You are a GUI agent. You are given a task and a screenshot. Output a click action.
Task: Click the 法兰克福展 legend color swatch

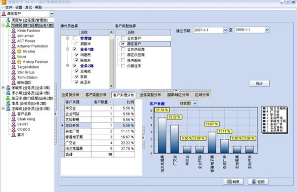pyautogui.click(x=264, y=109)
